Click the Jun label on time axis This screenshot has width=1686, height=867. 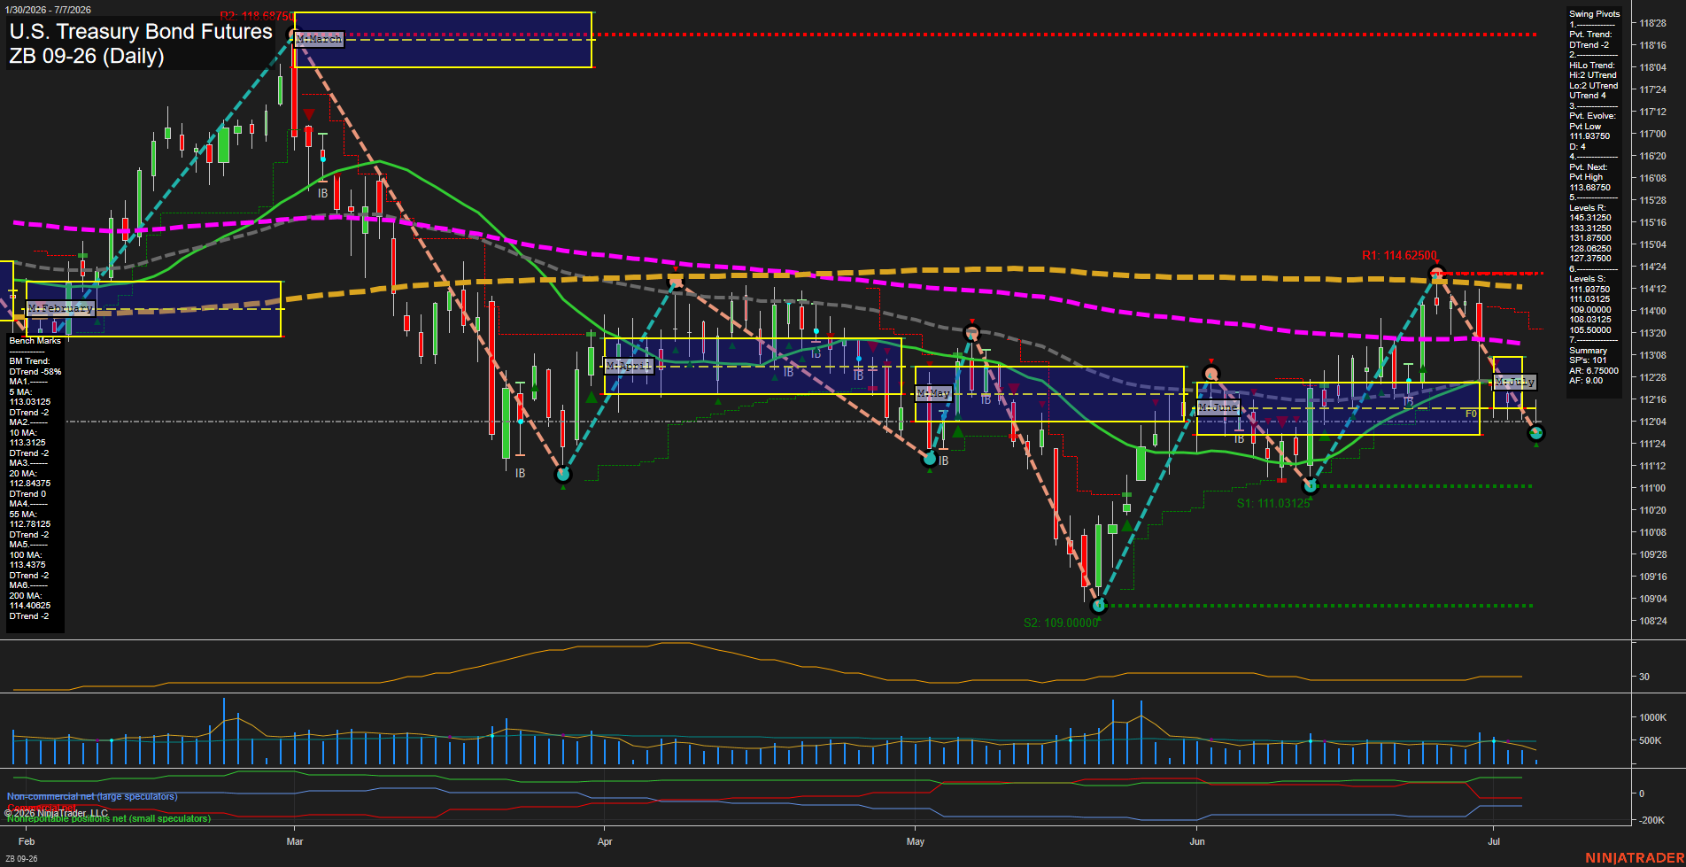(x=1197, y=841)
